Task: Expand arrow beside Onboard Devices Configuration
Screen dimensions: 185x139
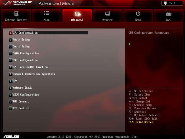Action: (x=11, y=74)
